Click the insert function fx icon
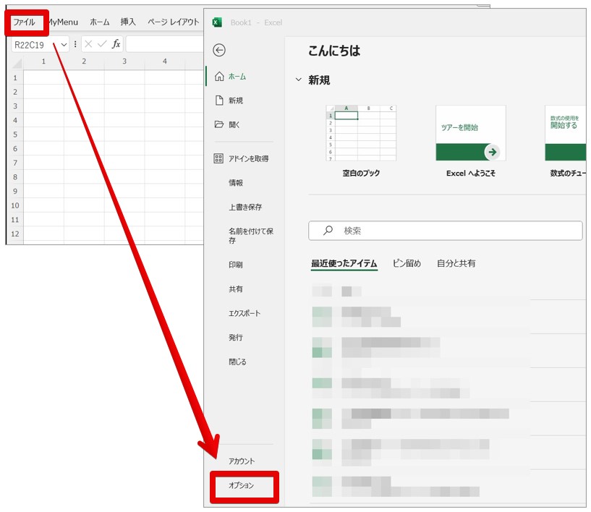This screenshot has width=591, height=512. click(x=116, y=44)
